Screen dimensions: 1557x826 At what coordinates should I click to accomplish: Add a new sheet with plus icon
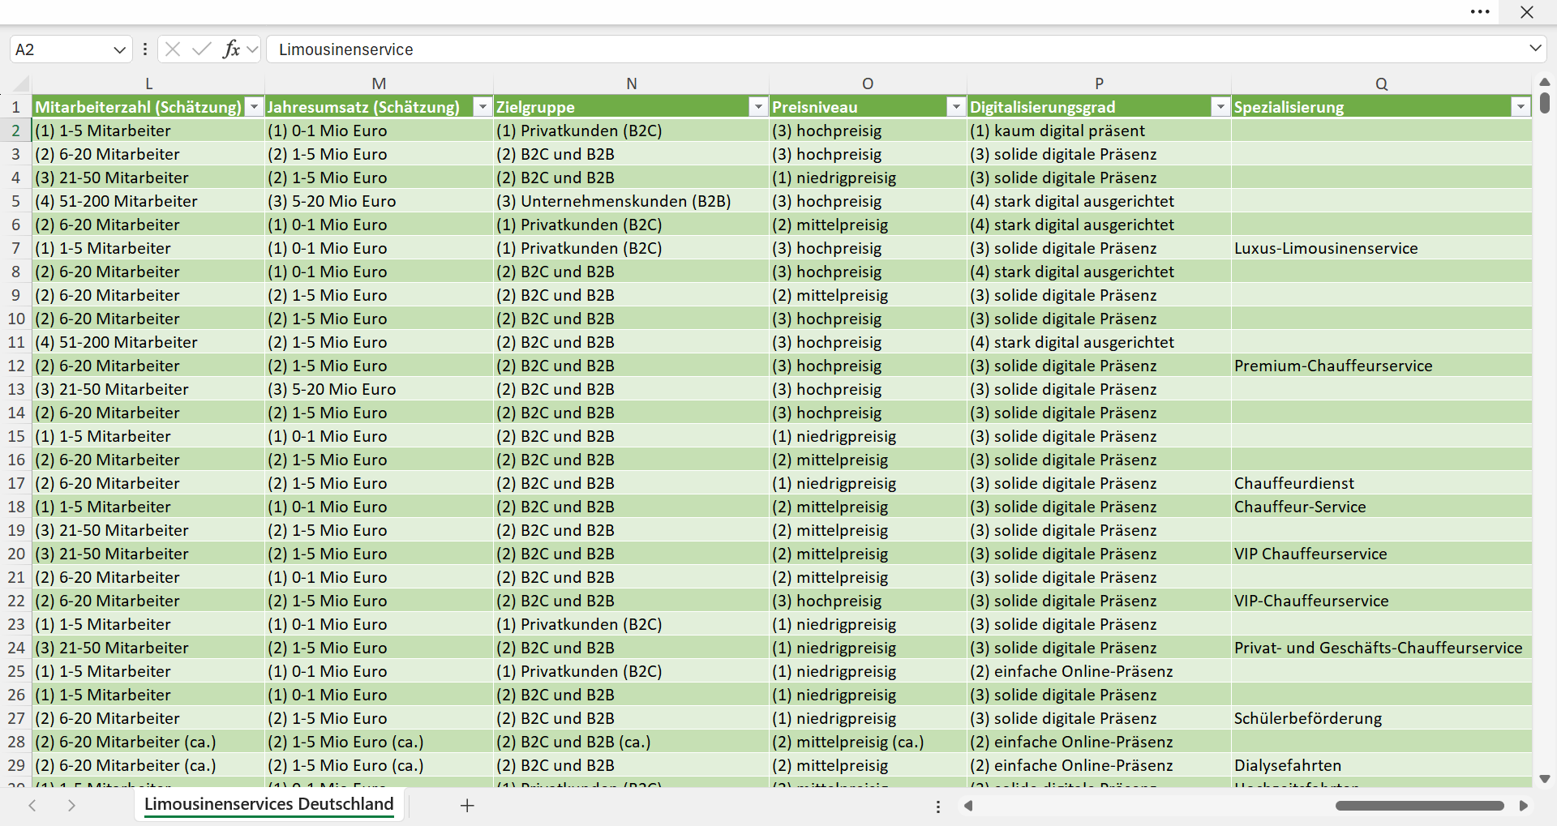(467, 806)
